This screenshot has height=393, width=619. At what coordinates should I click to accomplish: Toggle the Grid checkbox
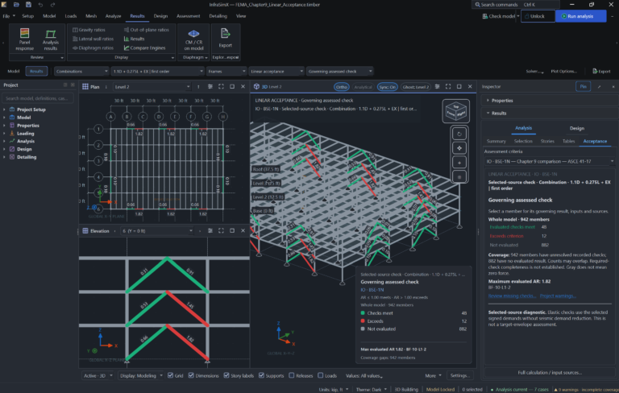(x=171, y=375)
